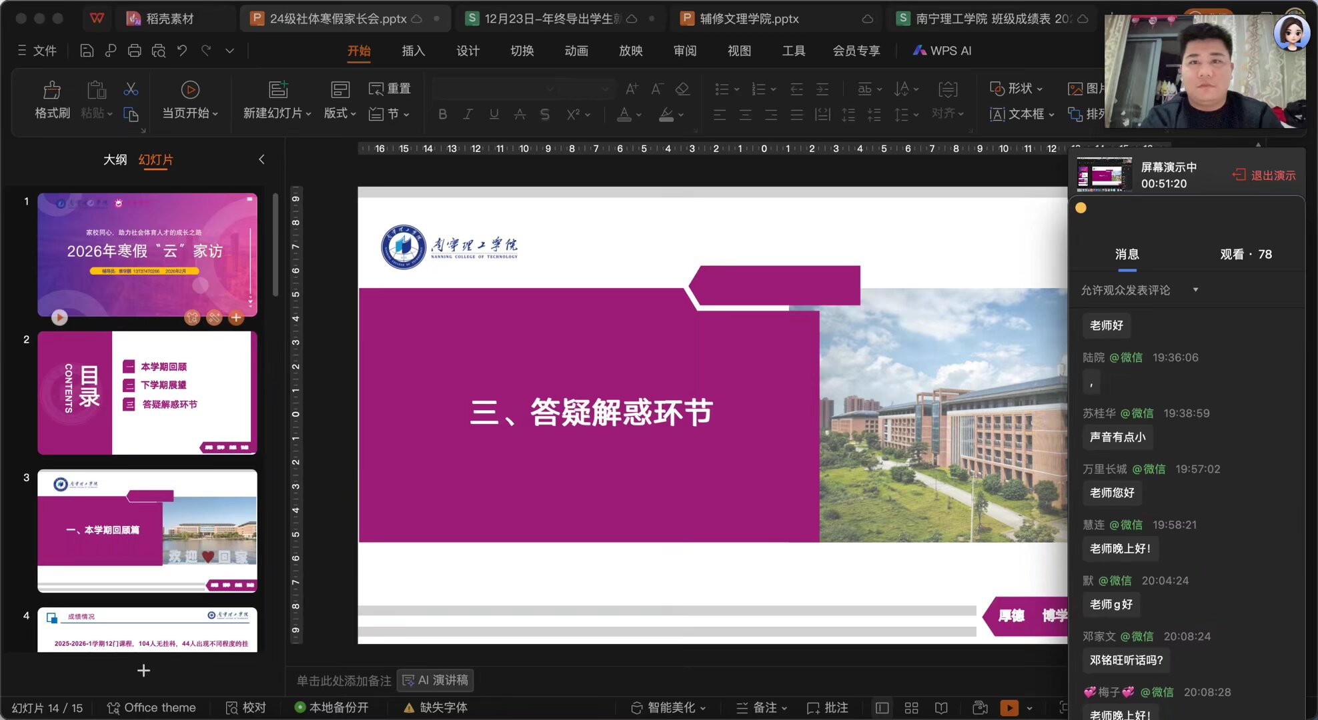Toggle Bold formatting button
Screen dimensions: 1318x720
(442, 115)
